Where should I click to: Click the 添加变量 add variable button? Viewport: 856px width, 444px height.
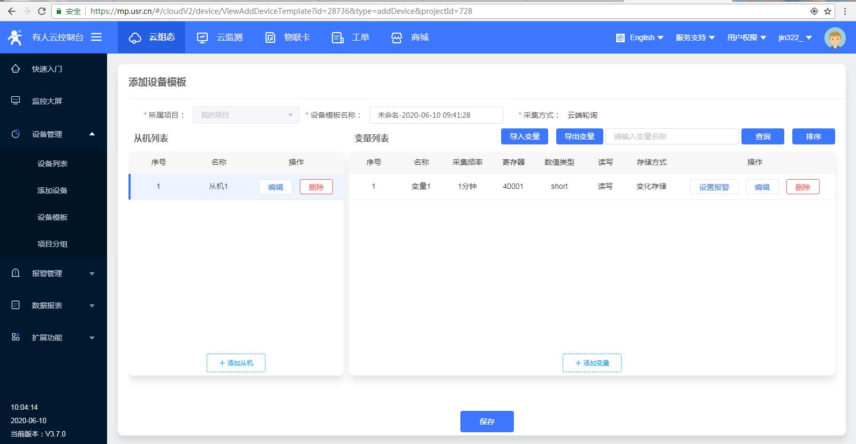point(592,363)
